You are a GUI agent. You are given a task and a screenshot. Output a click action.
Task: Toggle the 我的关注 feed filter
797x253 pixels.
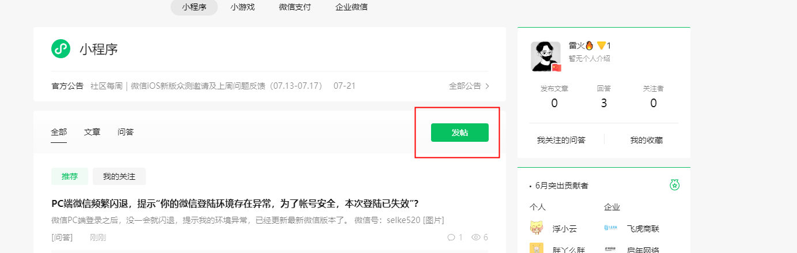click(119, 176)
